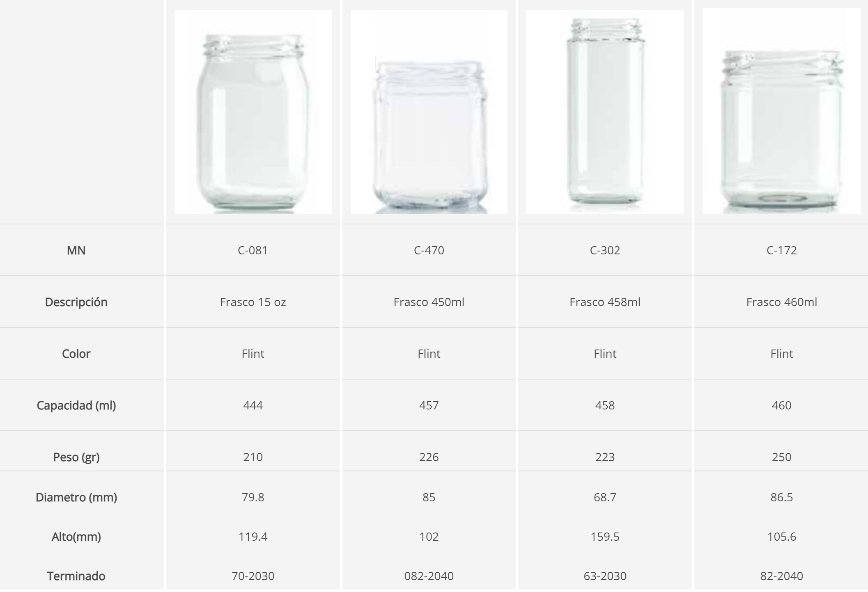The width and height of the screenshot is (868, 592).
Task: Click the 'Frasco 15 oz' description
Action: 253,302
